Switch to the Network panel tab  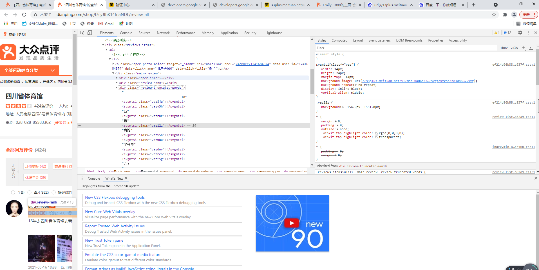[x=163, y=33]
